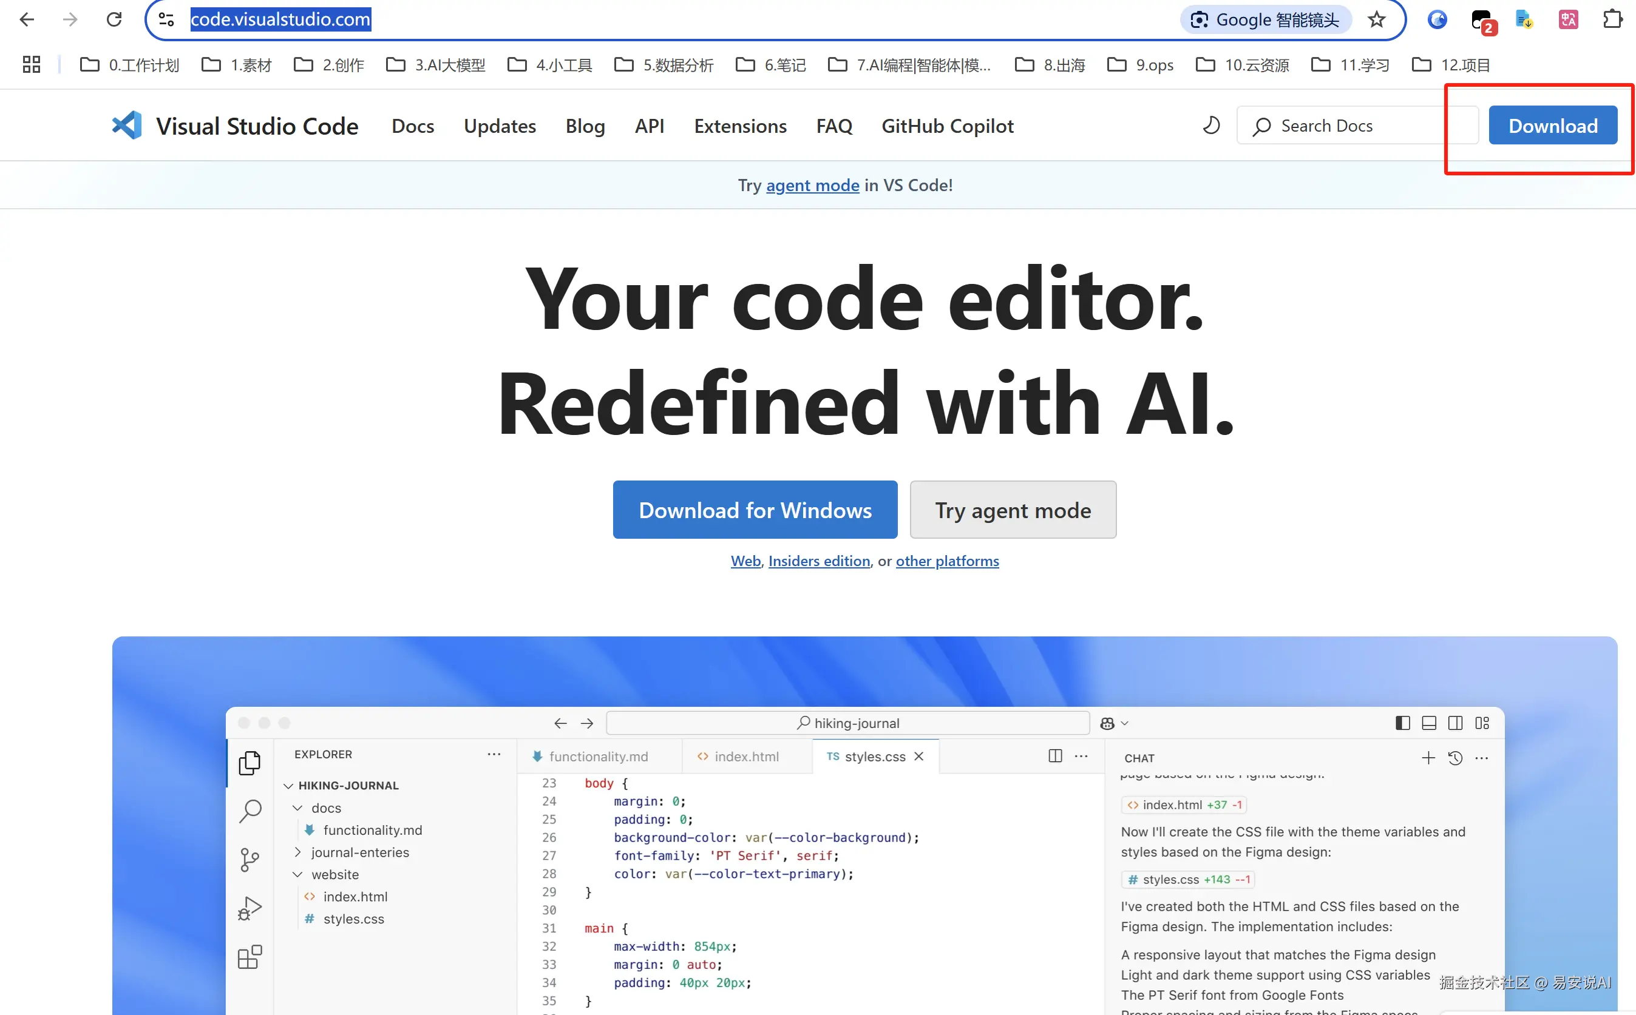Go back with the browser arrow
The width and height of the screenshot is (1636, 1015).
tap(27, 19)
